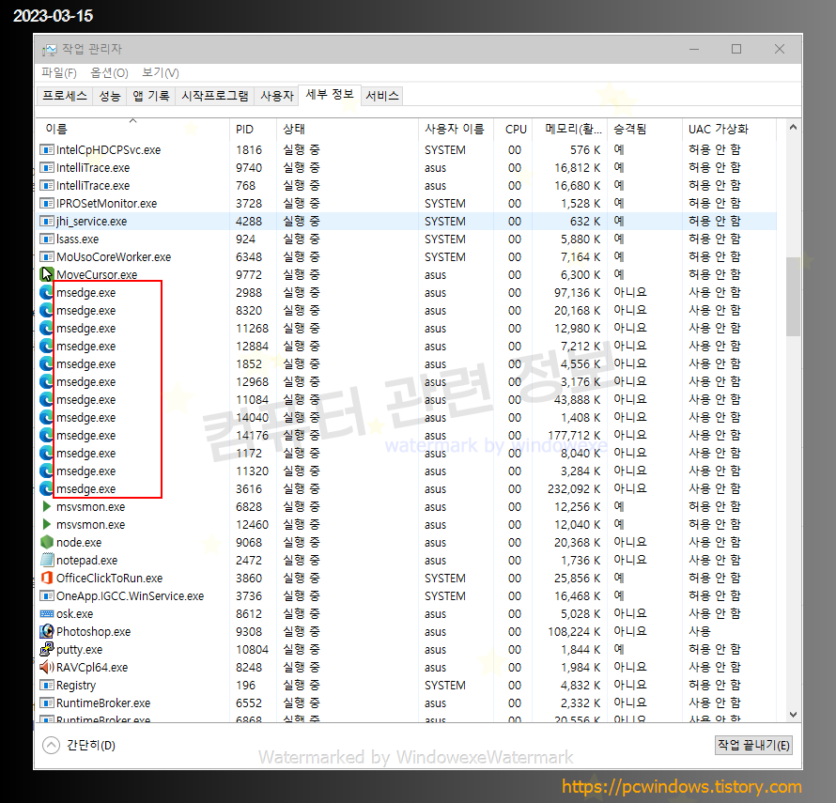The height and width of the screenshot is (803, 836).
Task: Click icon for RuntimeBroker.exe PID 6552
Action: point(47,703)
